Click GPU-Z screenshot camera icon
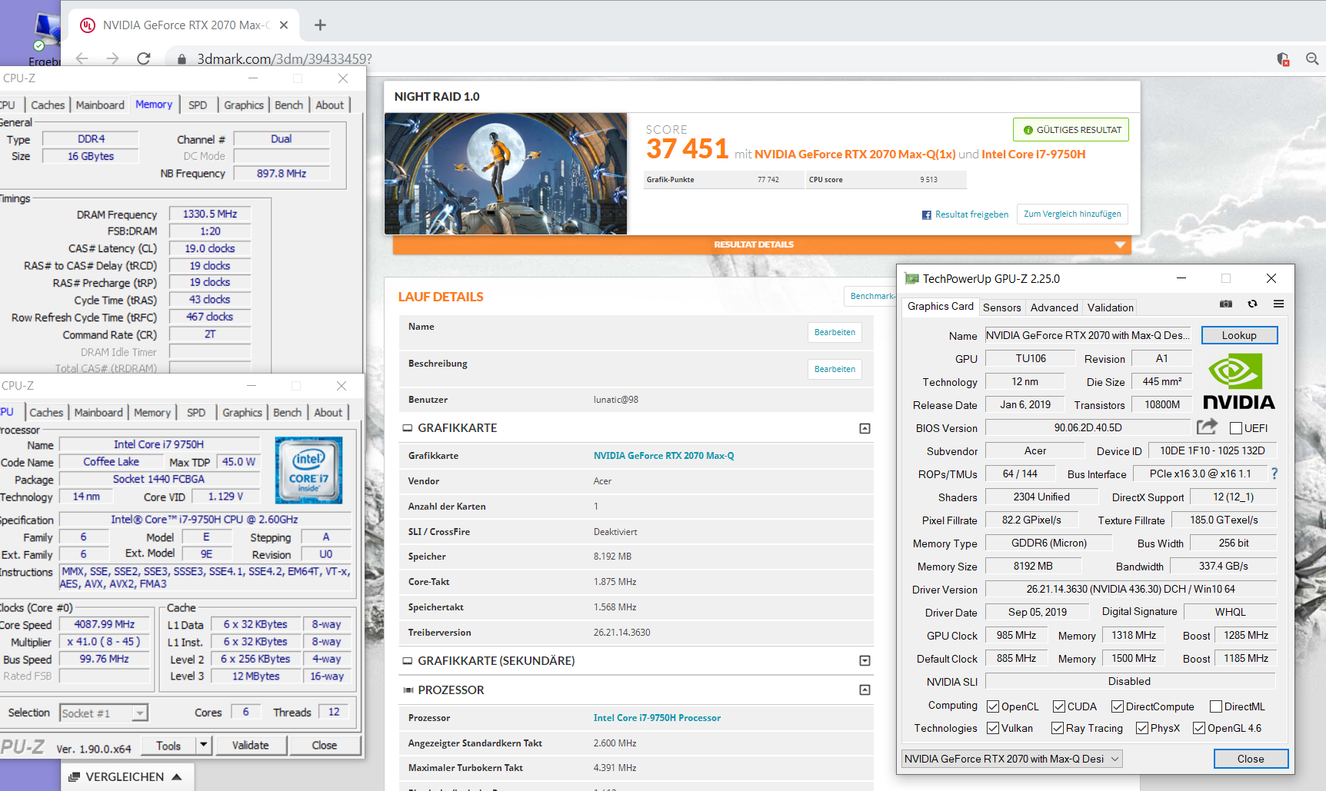Viewport: 1326px width, 791px height. pyautogui.click(x=1226, y=304)
